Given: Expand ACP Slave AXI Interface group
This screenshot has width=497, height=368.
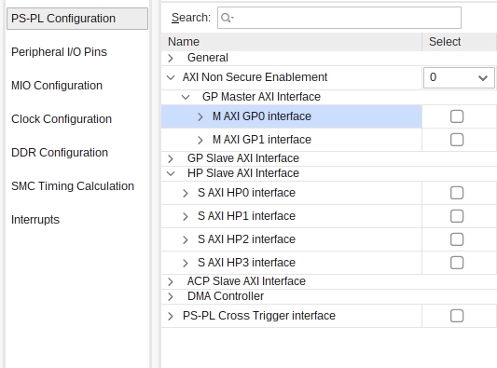Looking at the screenshot, I should (x=171, y=281).
